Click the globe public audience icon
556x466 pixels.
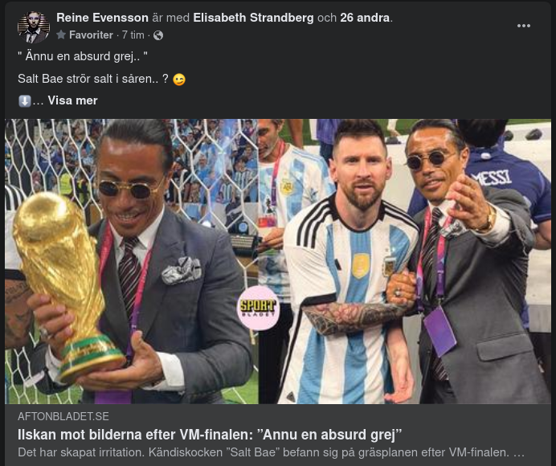[x=158, y=35]
